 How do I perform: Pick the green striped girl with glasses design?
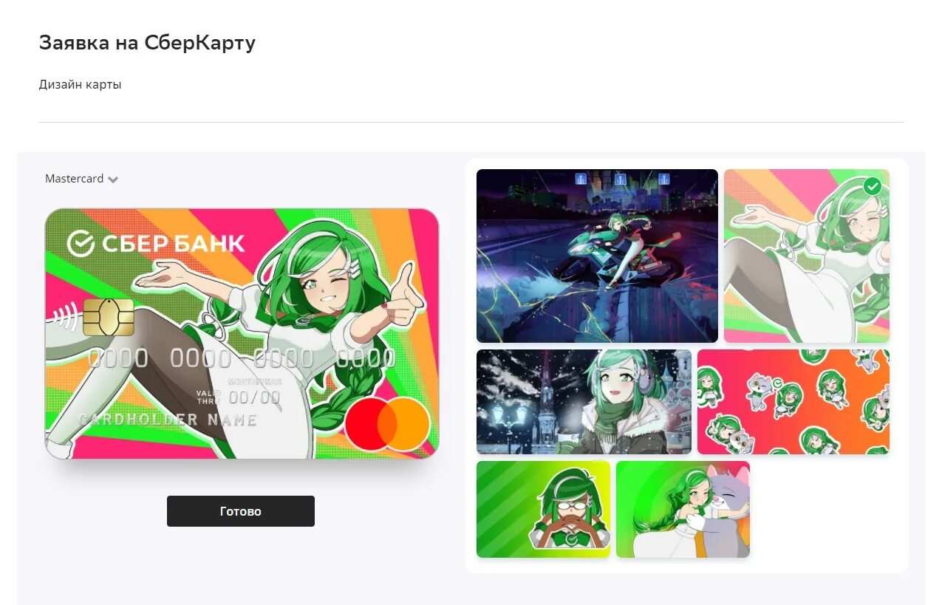543,509
